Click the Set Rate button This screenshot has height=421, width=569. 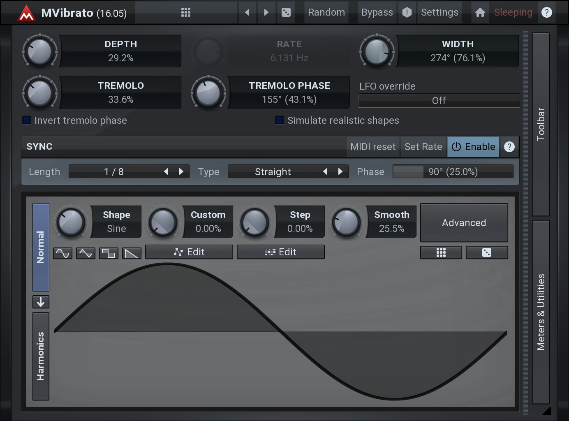423,147
